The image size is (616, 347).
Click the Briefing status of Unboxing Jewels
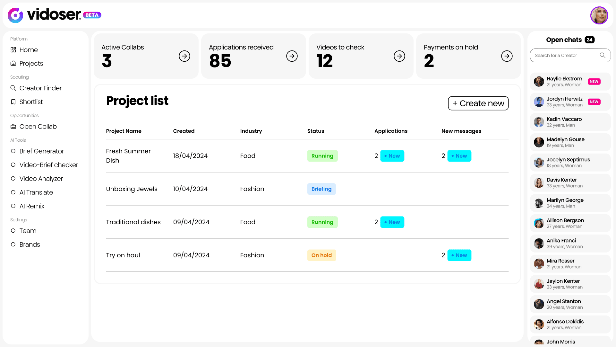[321, 189]
